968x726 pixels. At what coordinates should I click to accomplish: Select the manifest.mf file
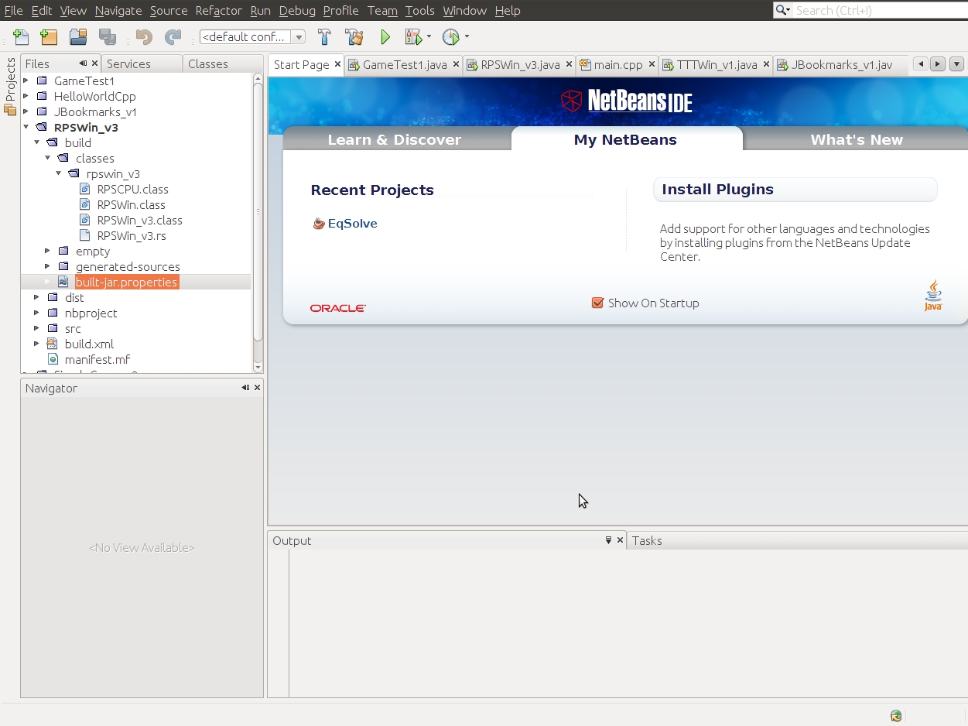pyautogui.click(x=97, y=359)
